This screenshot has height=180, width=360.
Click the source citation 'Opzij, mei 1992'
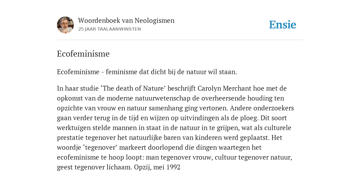point(157,167)
